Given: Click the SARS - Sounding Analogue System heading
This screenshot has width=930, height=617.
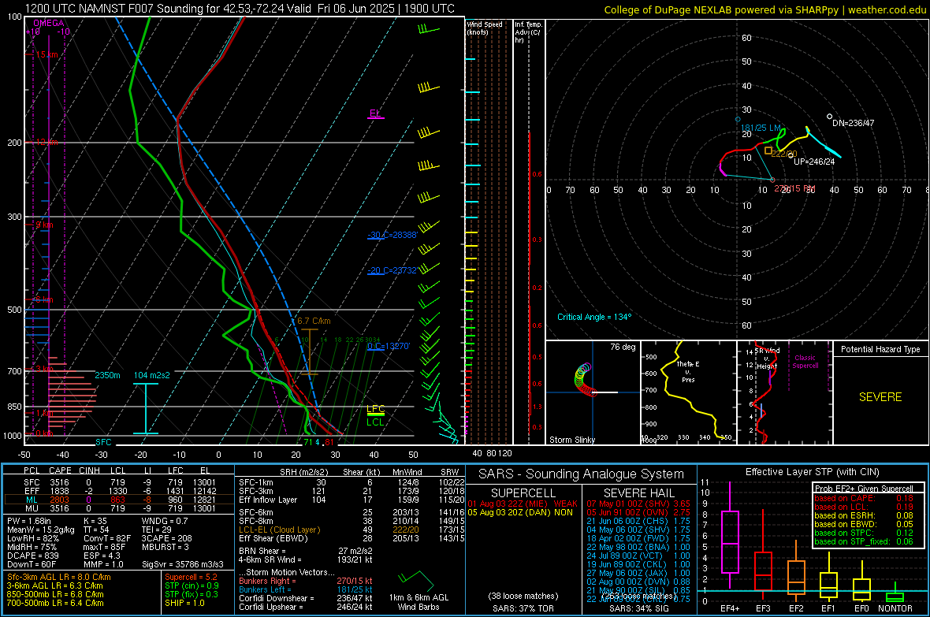Looking at the screenshot, I should [x=581, y=474].
